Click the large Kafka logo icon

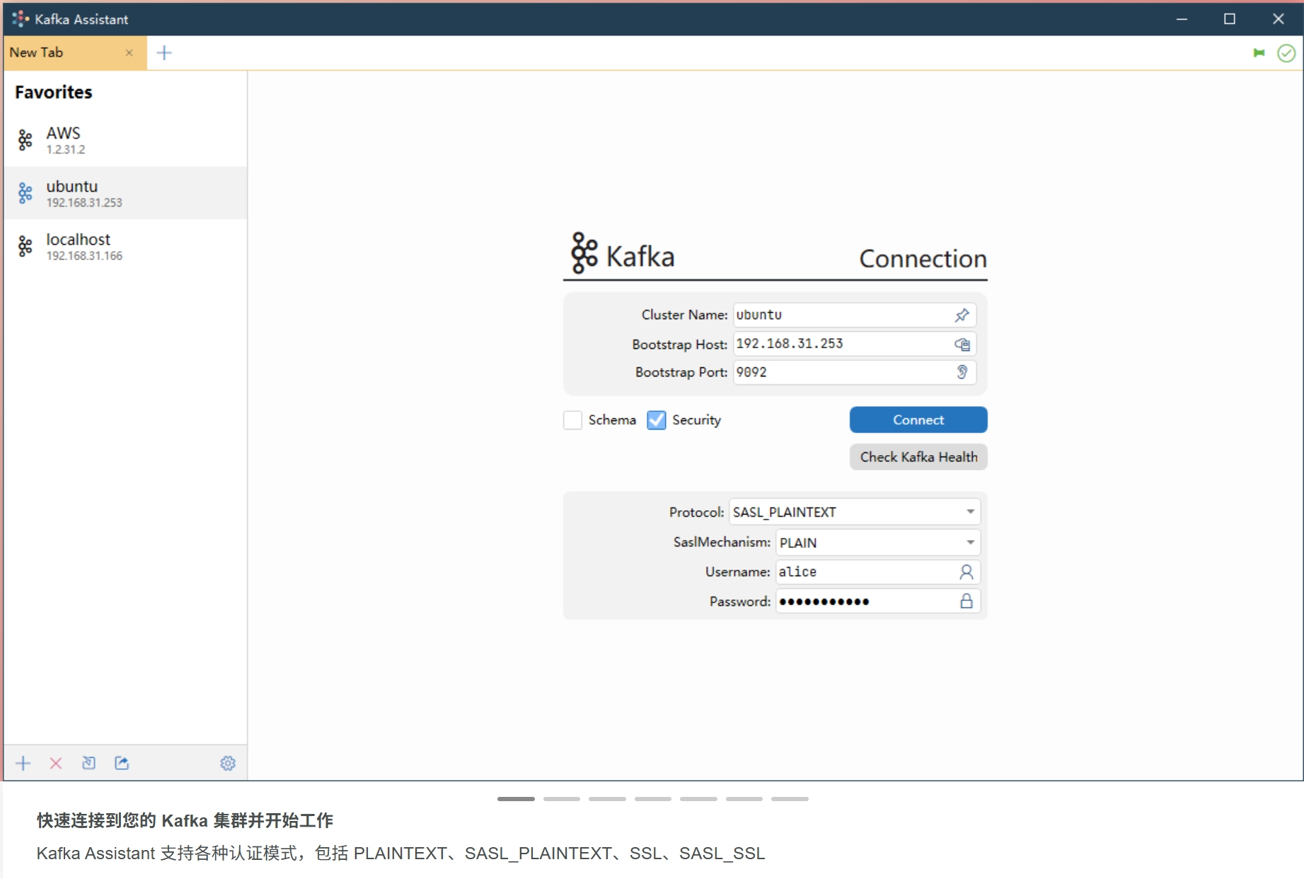click(584, 253)
